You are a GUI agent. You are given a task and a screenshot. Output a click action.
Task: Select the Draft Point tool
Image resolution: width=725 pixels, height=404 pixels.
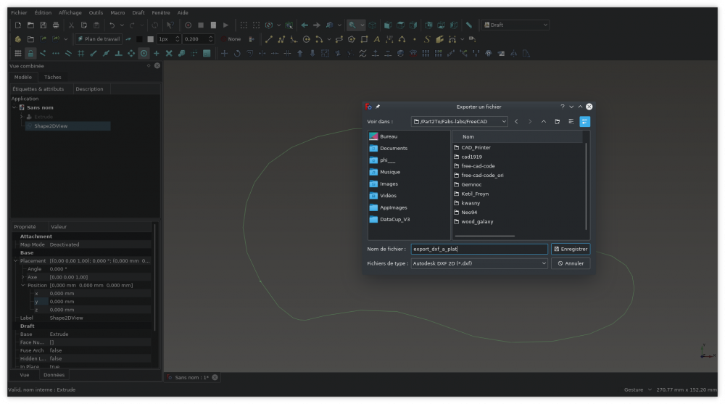pos(414,39)
